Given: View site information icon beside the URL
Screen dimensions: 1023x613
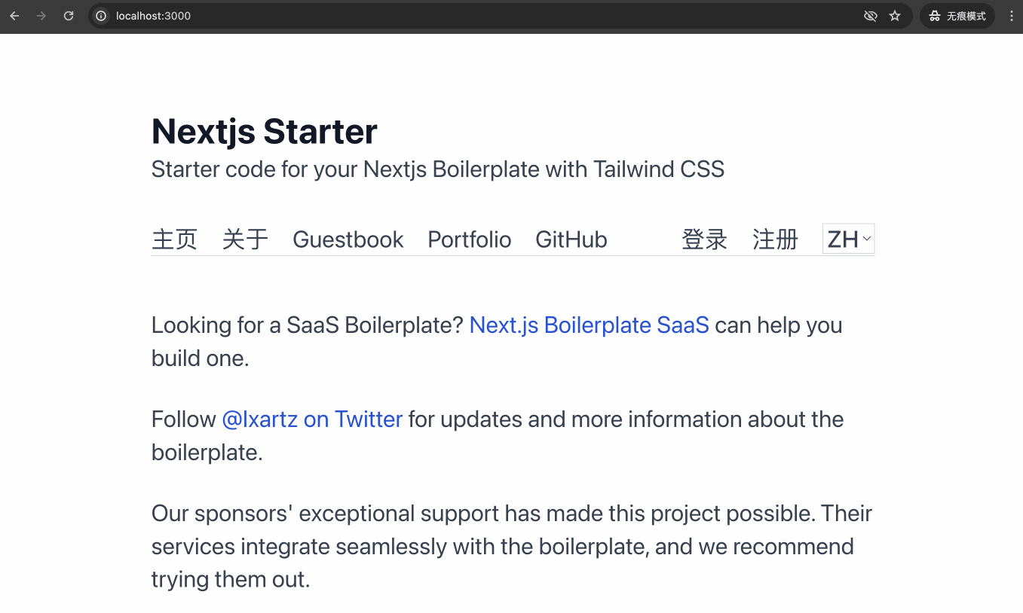Looking at the screenshot, I should tap(101, 16).
